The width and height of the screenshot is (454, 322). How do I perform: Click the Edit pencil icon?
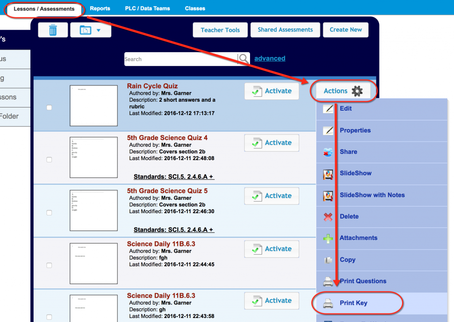pyautogui.click(x=327, y=108)
